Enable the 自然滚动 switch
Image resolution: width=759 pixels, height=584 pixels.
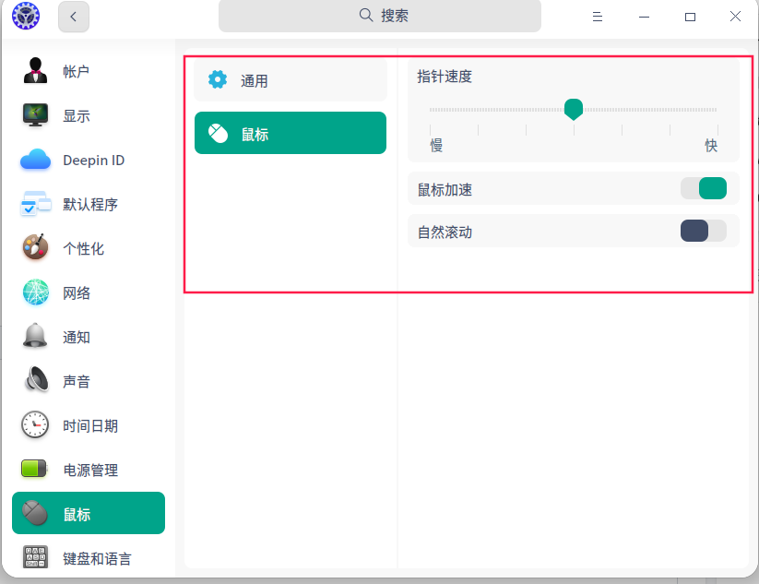[x=704, y=231]
